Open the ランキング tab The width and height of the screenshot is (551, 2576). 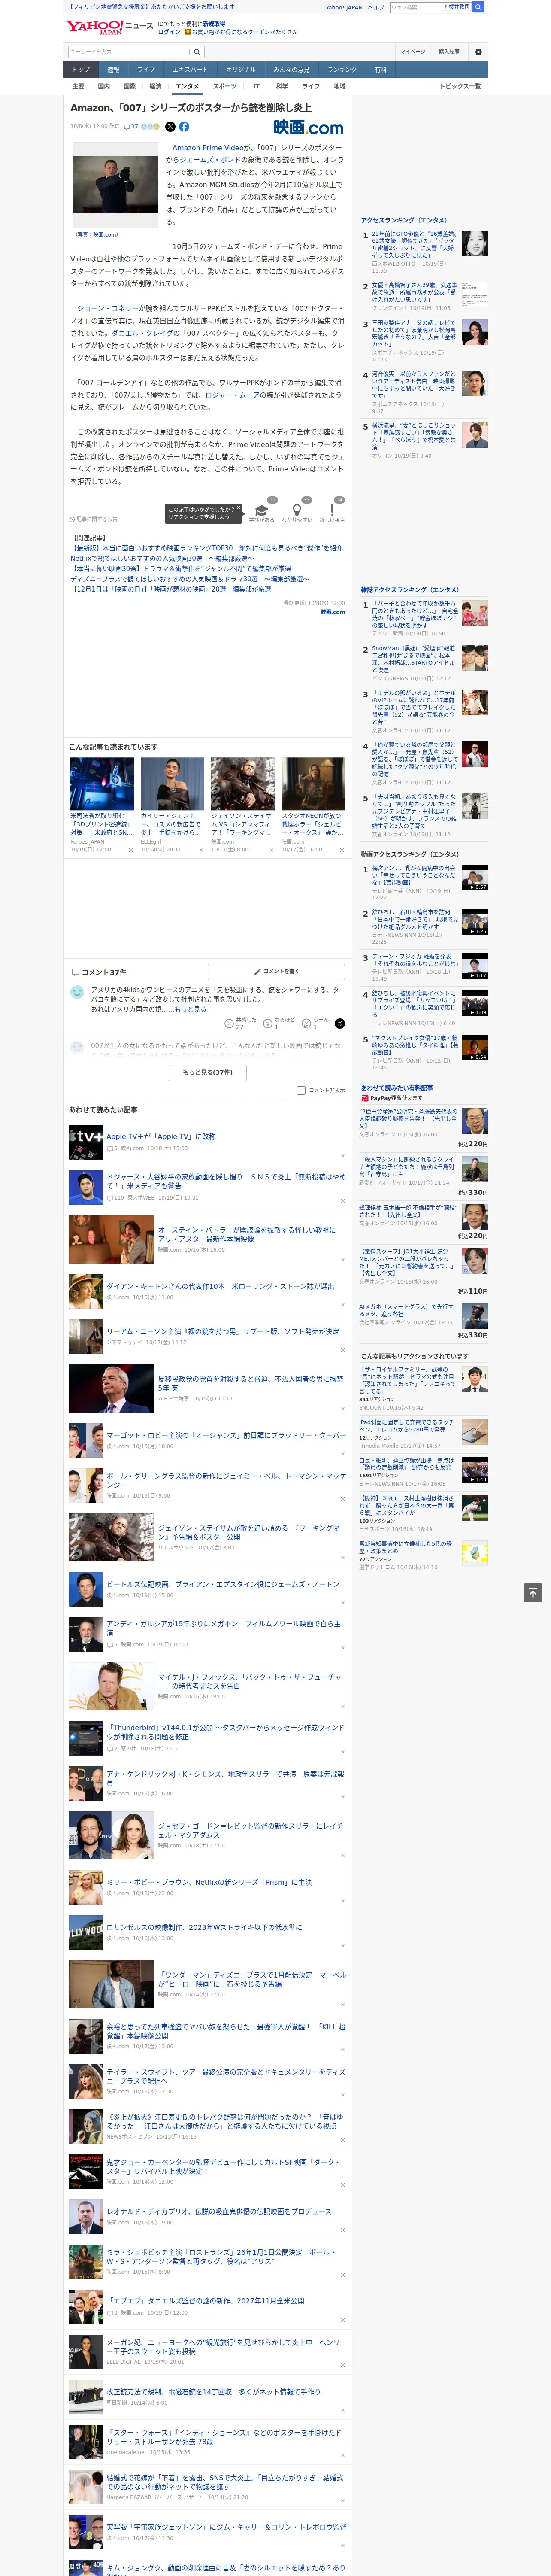[x=342, y=70]
